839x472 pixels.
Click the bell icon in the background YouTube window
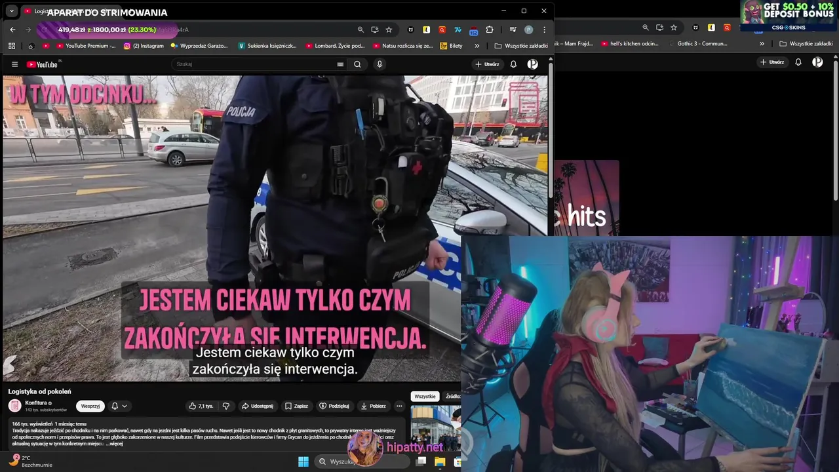coord(798,62)
